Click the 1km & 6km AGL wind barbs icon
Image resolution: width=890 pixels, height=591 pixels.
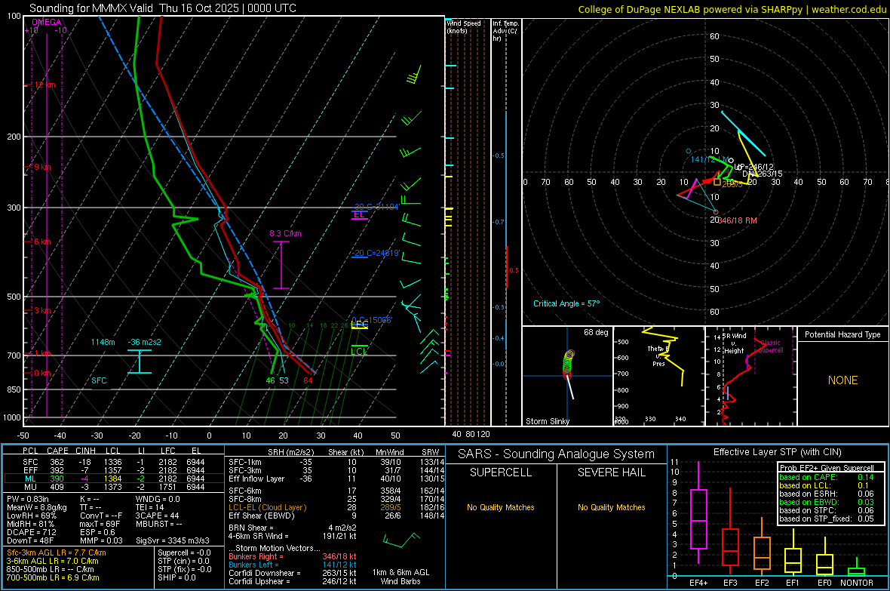tap(400, 540)
